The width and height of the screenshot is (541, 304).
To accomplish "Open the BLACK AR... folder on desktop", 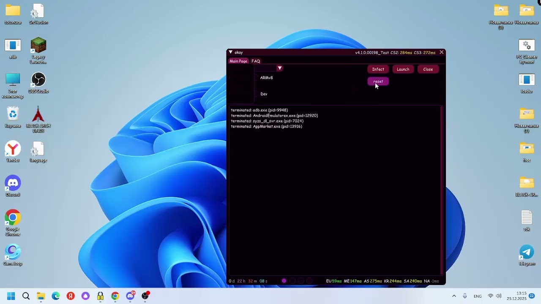I will pos(527,187).
